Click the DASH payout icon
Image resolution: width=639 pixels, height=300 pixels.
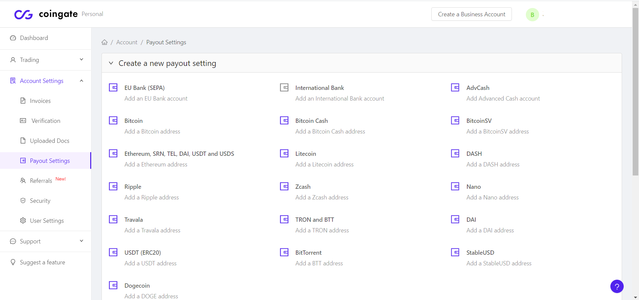click(x=455, y=153)
